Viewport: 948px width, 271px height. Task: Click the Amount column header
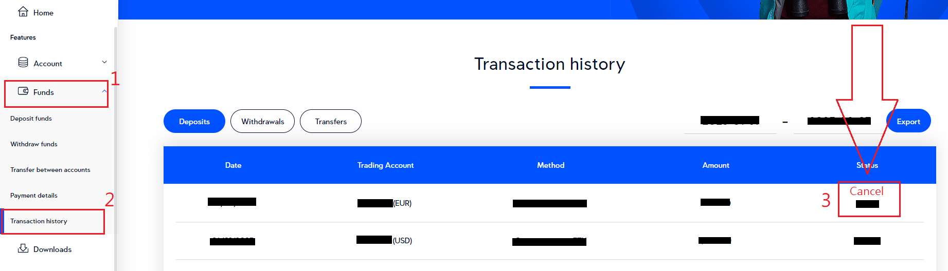click(716, 165)
